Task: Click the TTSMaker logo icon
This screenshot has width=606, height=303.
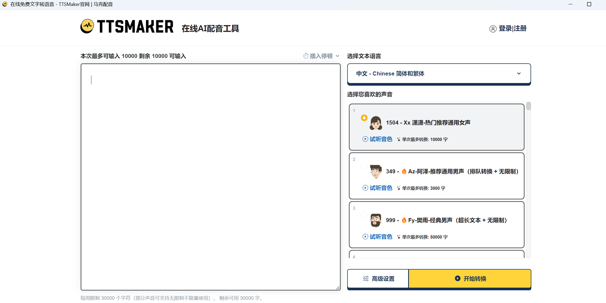Action: (88, 27)
